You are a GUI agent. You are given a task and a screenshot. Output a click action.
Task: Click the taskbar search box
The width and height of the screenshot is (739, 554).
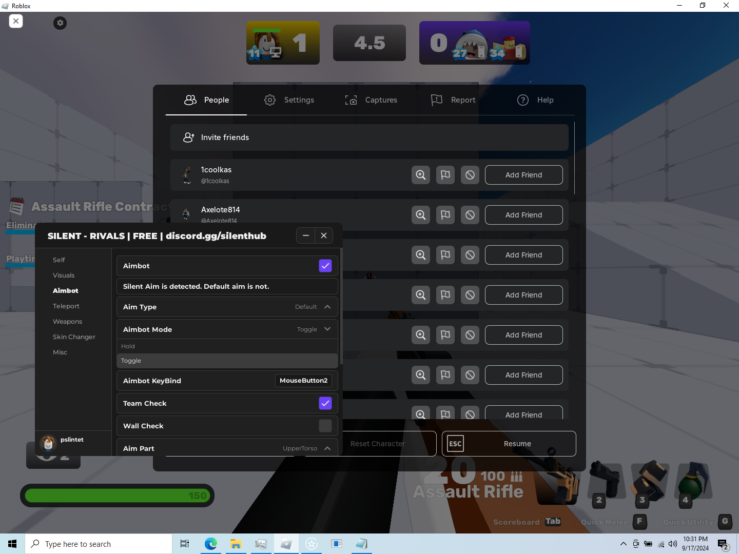(99, 544)
